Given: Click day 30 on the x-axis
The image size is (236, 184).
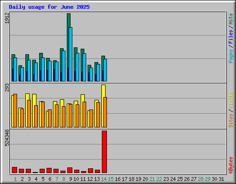Looking at the screenshot, I should tap(214, 179).
